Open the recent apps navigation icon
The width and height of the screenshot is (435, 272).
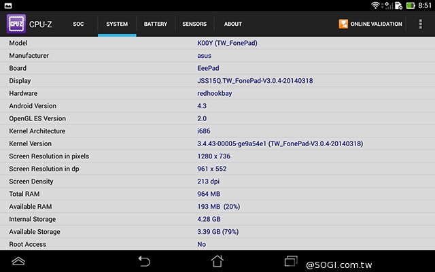point(291,261)
